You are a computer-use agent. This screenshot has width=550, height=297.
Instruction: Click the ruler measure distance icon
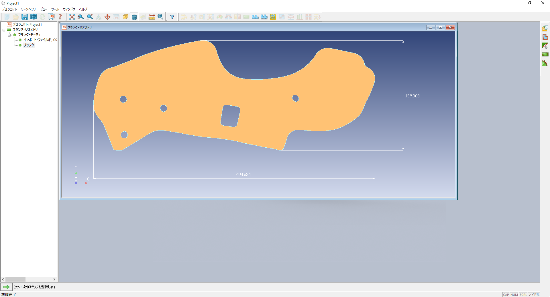[x=152, y=17]
